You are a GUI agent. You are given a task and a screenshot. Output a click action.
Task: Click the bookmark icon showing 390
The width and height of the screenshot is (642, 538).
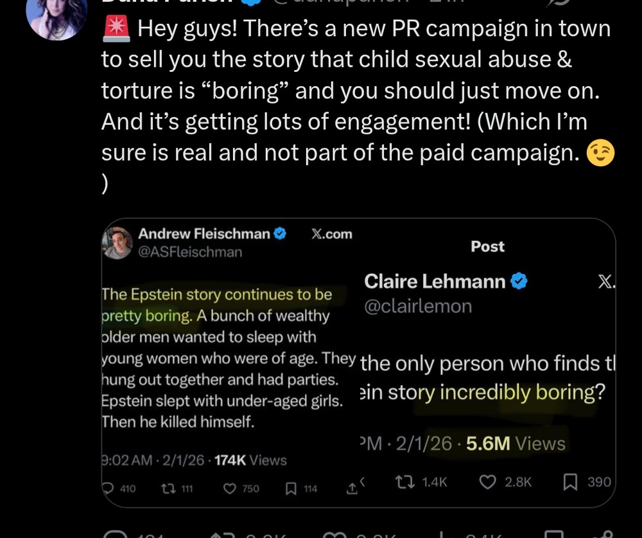(569, 482)
